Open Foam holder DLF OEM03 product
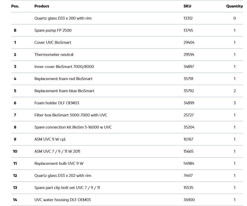The height and width of the screenshot is (206, 247). pyautogui.click(x=57, y=103)
